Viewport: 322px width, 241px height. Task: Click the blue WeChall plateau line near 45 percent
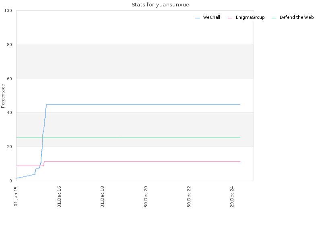point(143,104)
